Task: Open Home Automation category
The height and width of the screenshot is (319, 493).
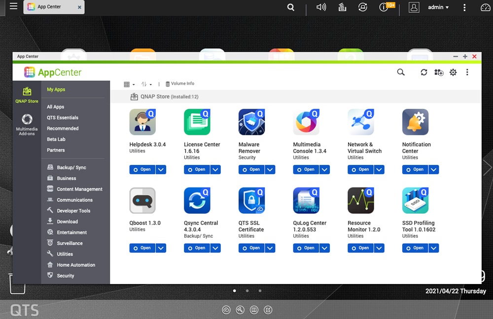Action: pos(71,265)
